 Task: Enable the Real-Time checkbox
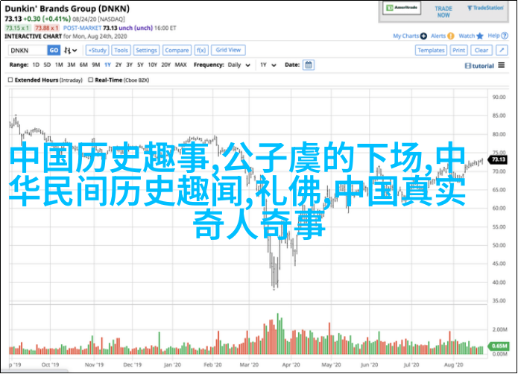click(90, 80)
